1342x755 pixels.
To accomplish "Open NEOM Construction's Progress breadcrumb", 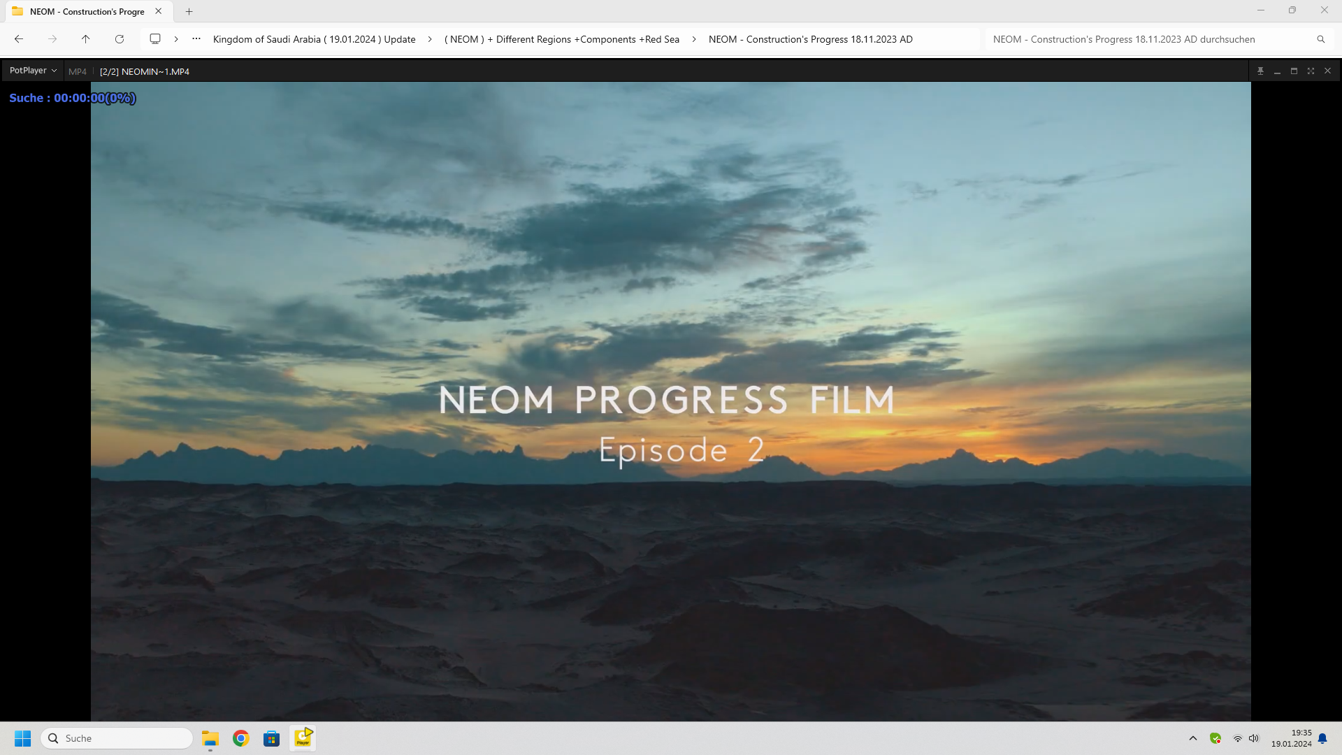I will (811, 39).
